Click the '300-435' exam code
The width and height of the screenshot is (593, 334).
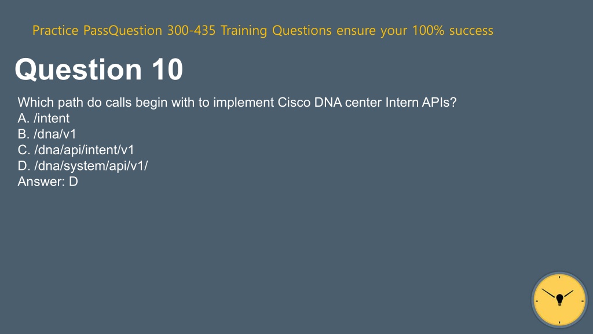[191, 30]
